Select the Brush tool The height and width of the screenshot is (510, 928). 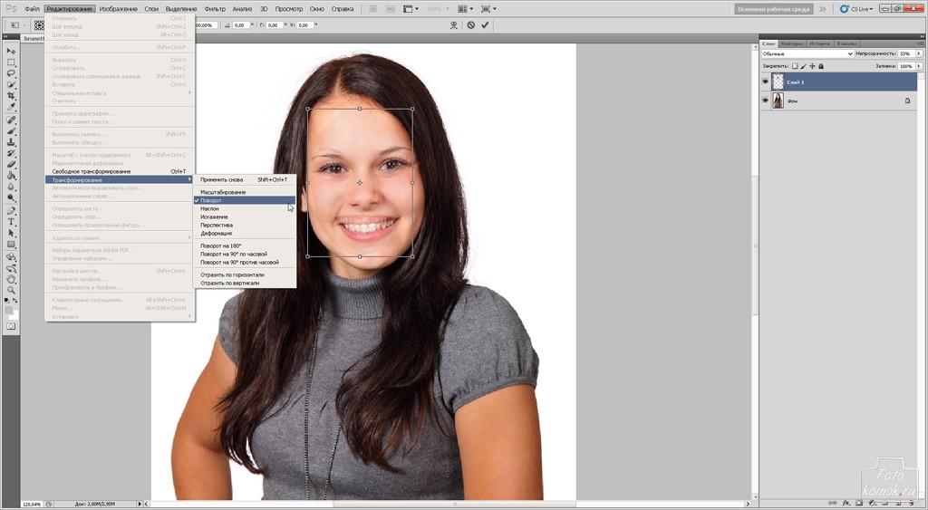point(11,131)
